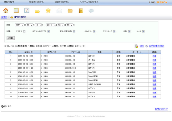This screenshot has height=121, width=172.
Task: Open the start year dropdown 2011
Action: tap(19, 25)
